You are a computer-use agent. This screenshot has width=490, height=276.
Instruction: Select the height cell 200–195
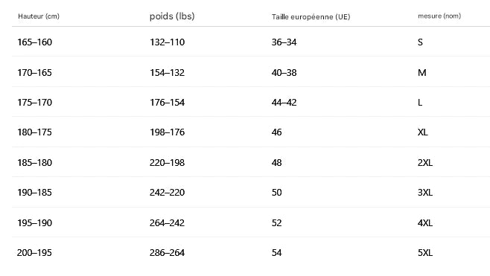pyautogui.click(x=34, y=253)
